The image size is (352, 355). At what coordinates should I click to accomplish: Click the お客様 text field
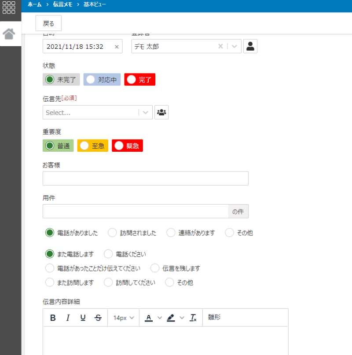(x=145, y=178)
